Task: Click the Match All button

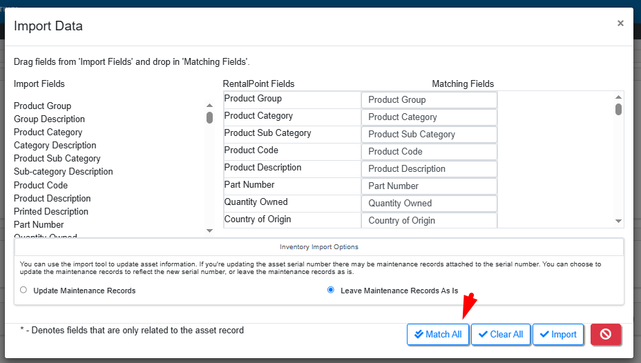Action: [438, 334]
